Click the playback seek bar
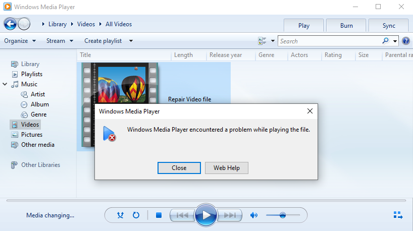The image size is (413, 231). [x=206, y=201]
